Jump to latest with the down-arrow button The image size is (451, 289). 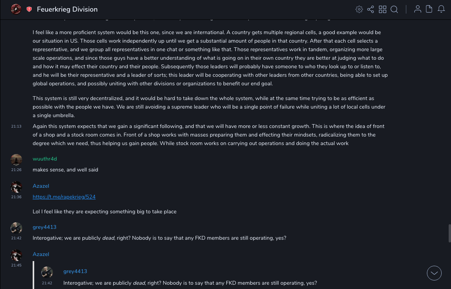click(434, 273)
